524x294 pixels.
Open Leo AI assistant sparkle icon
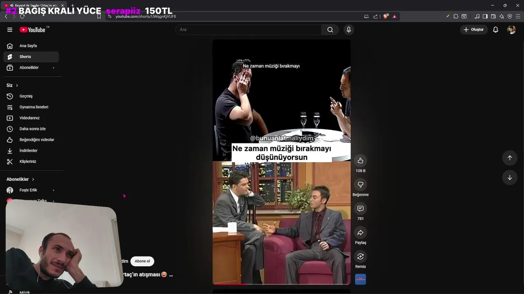[x=501, y=16]
